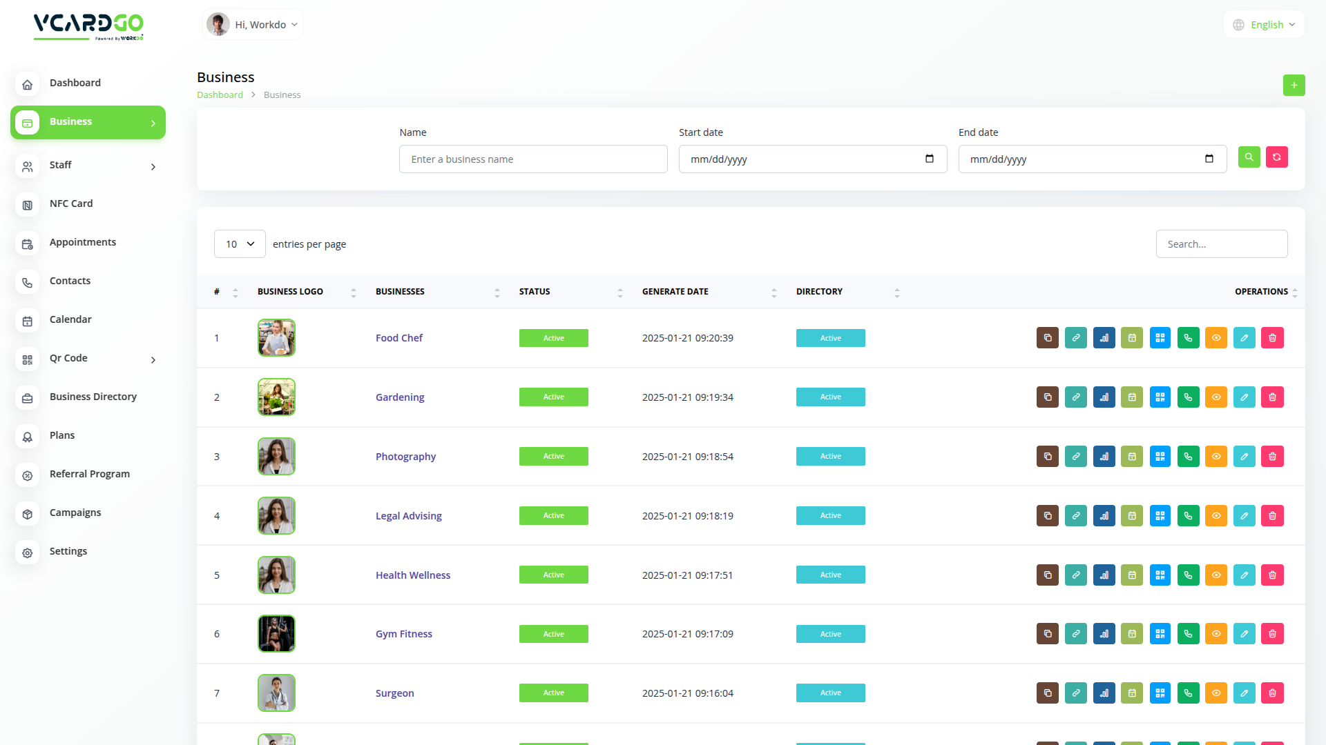This screenshot has width=1326, height=745.
Task: Click phone contacts icon for Gym Fitness
Action: tap(1189, 634)
